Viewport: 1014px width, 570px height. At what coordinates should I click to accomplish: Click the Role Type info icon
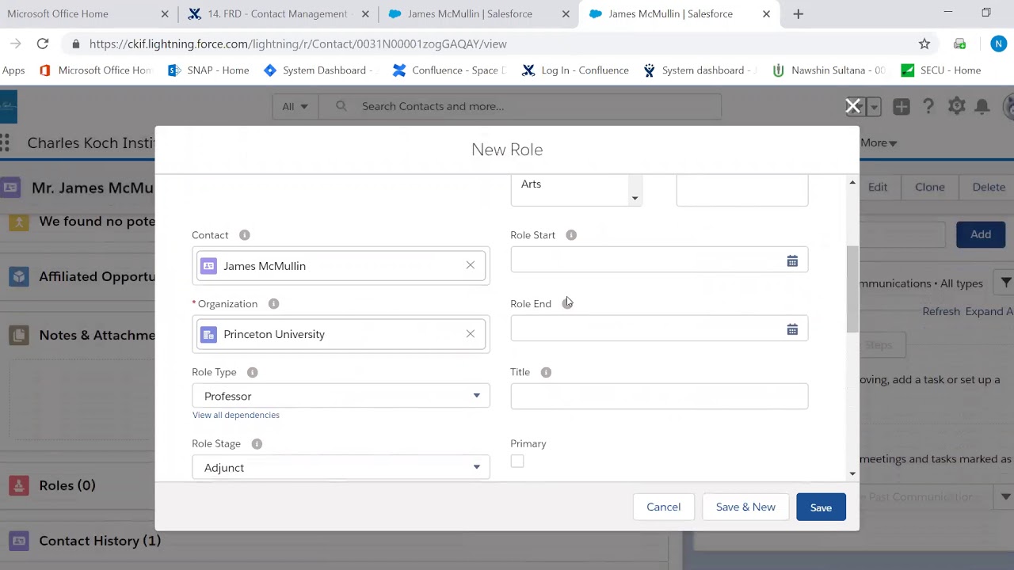252,372
